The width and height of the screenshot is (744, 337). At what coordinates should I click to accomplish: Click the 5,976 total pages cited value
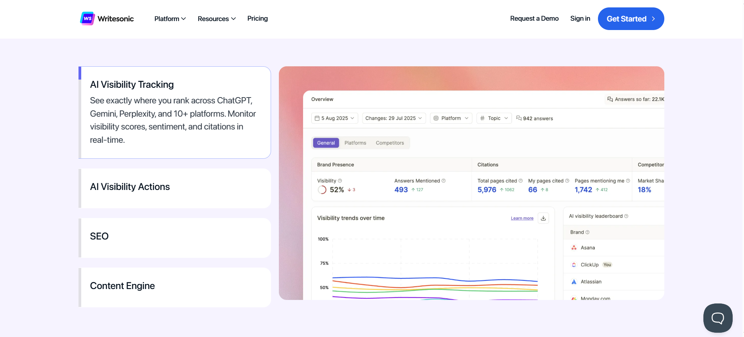click(x=487, y=190)
